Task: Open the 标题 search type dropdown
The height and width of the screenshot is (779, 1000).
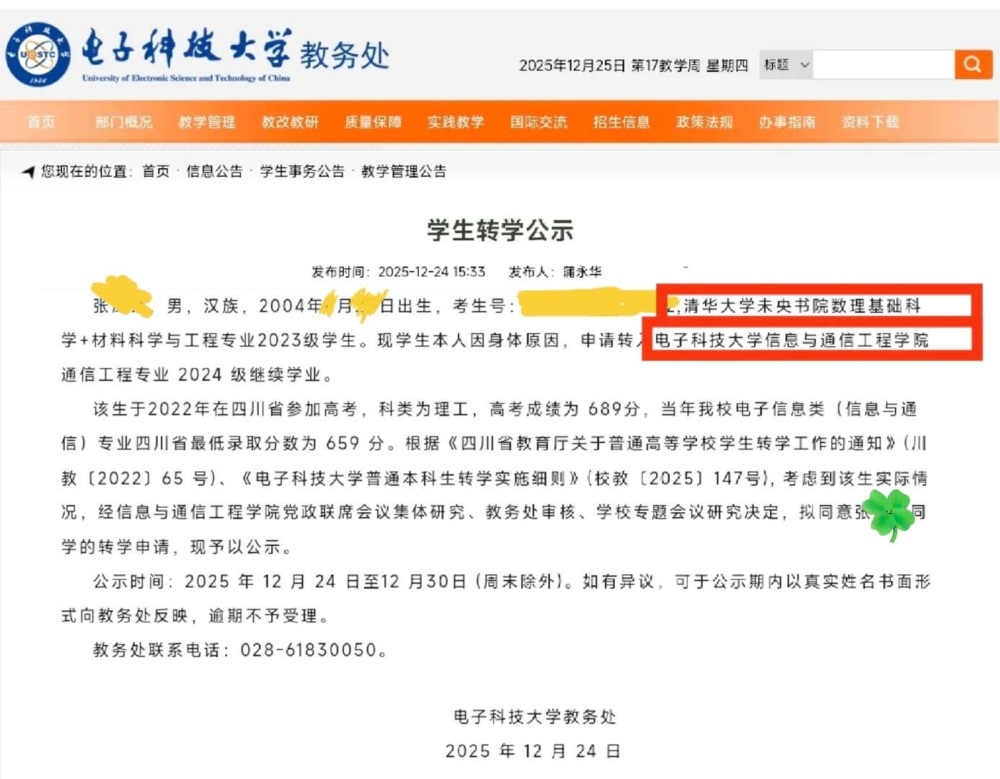Action: 786,65
